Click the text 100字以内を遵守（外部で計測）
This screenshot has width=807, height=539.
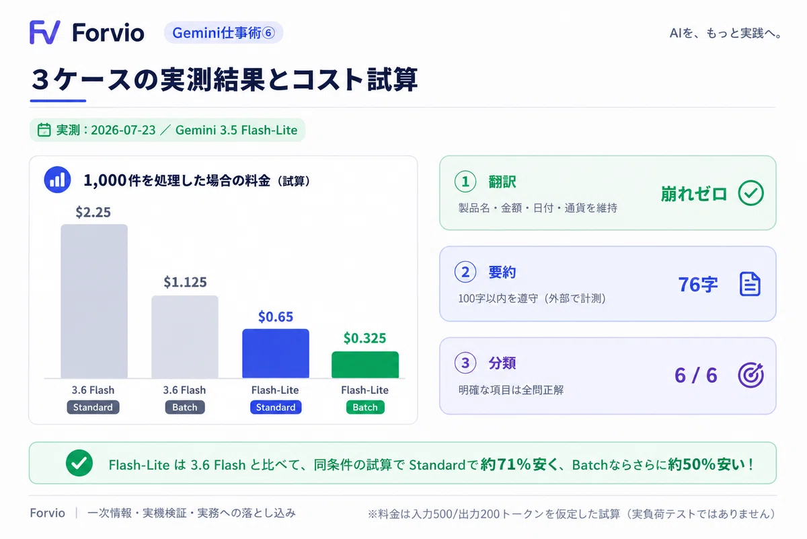[x=532, y=298]
